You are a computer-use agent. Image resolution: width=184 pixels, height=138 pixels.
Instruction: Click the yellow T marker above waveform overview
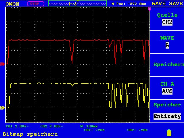[x=78, y=1]
